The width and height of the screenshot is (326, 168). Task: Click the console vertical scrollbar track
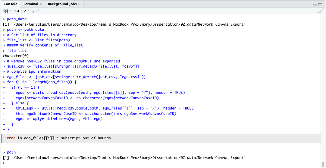[x=323, y=90]
